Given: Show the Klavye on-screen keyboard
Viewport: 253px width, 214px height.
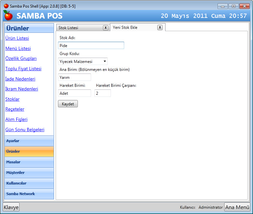Looking at the screenshot, I should click(x=11, y=207).
